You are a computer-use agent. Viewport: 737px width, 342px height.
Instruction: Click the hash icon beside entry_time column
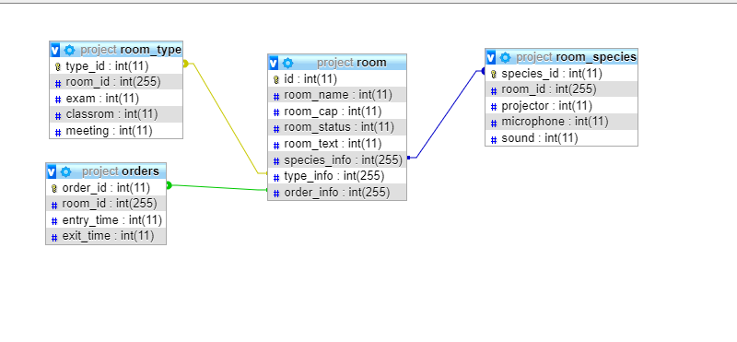tap(54, 220)
